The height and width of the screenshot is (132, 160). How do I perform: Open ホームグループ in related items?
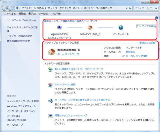15,125
